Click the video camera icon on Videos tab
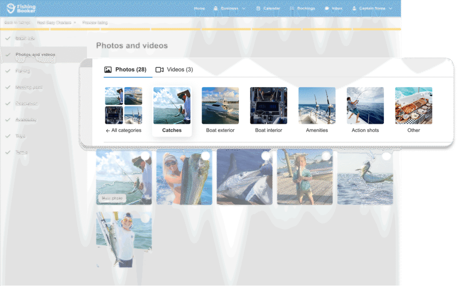Viewport: 457px width, 286px height. 159,69
